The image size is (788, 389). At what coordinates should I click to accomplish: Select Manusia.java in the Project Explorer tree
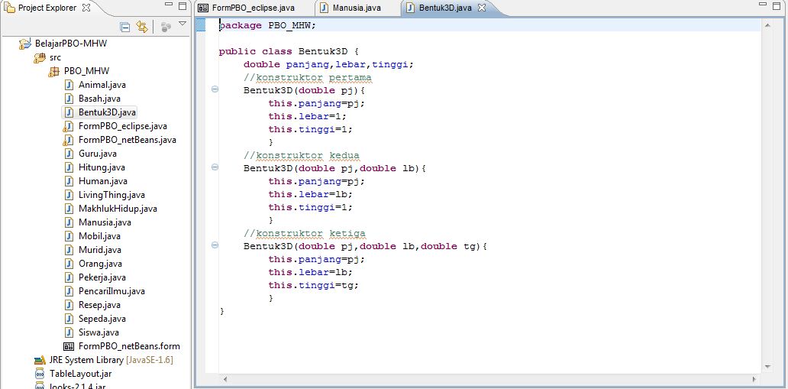[105, 222]
